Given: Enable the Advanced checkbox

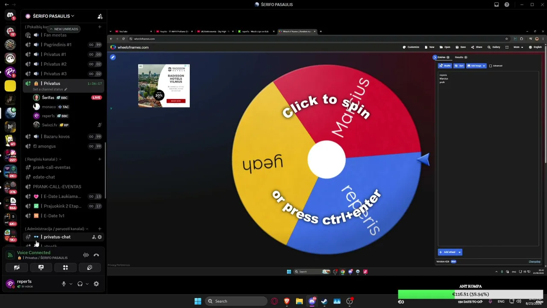Looking at the screenshot, I should [x=491, y=66].
